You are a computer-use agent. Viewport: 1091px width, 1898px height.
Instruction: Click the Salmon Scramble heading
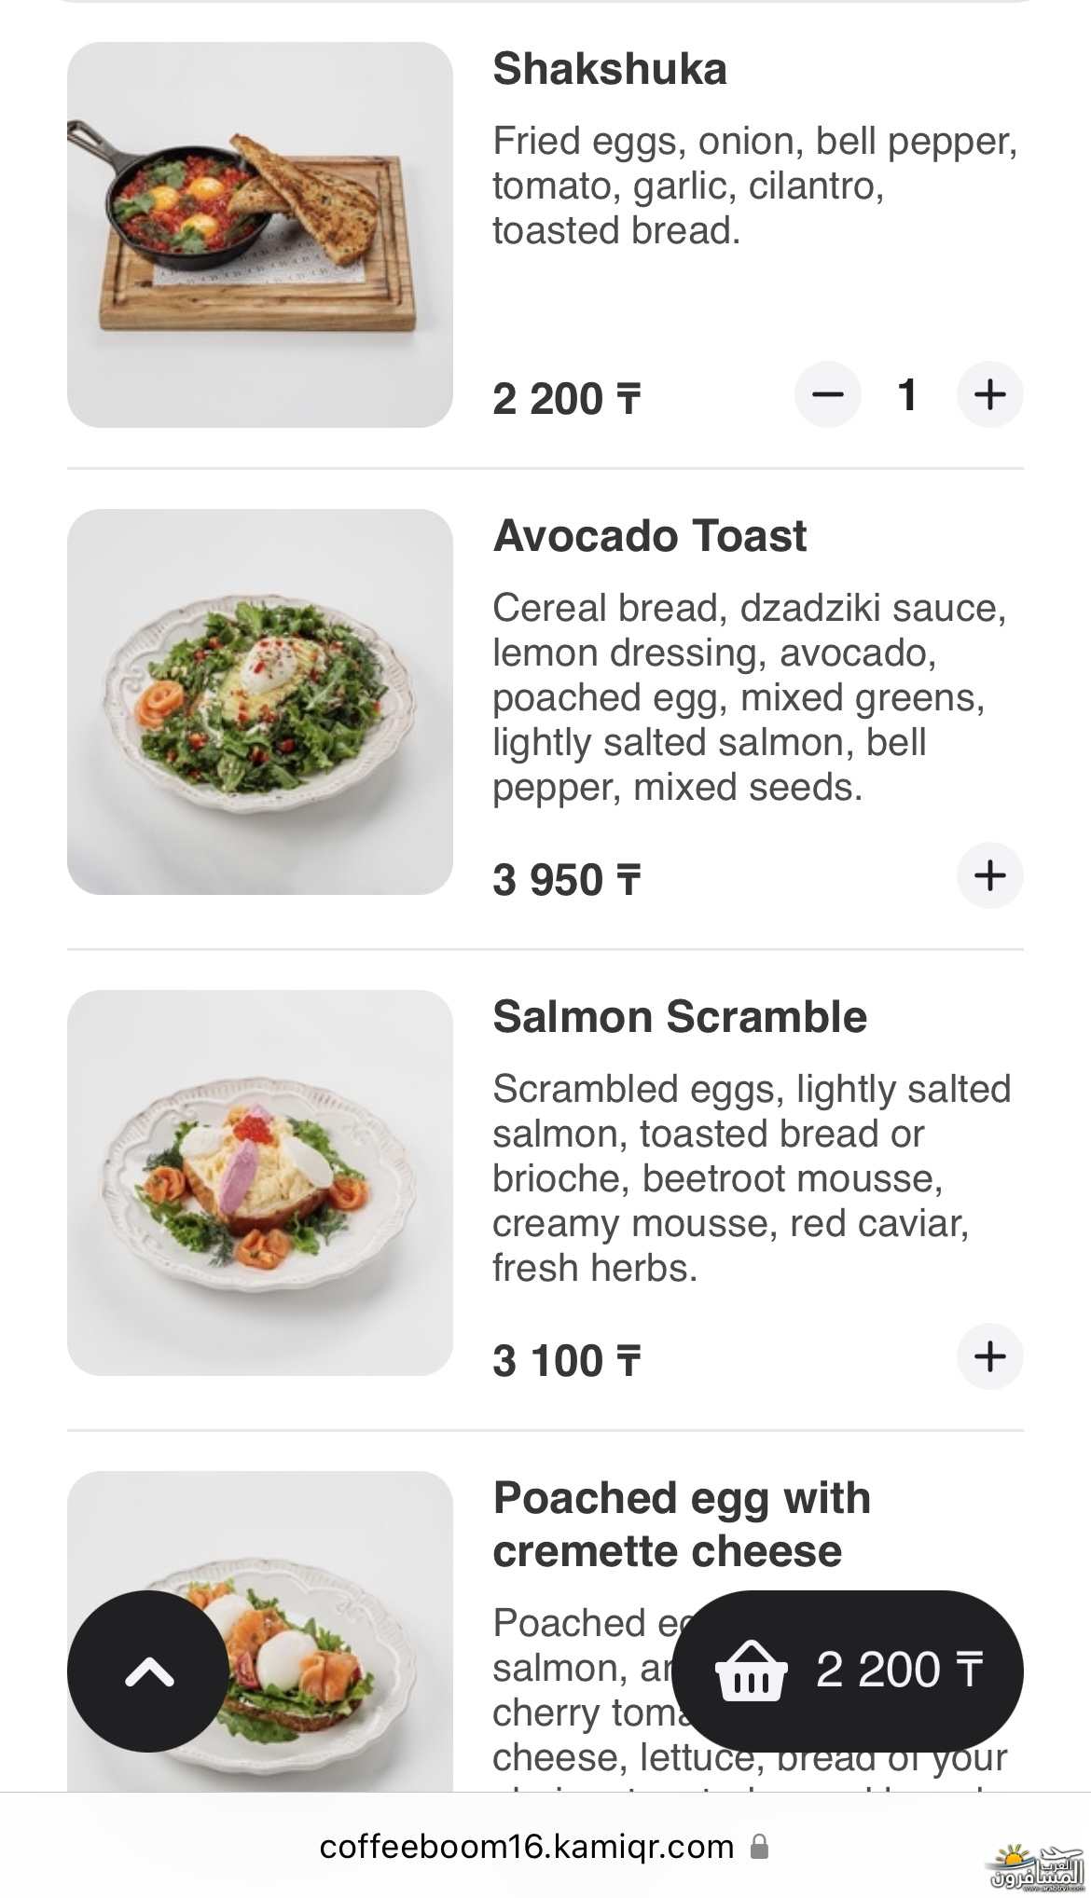[x=680, y=1017]
